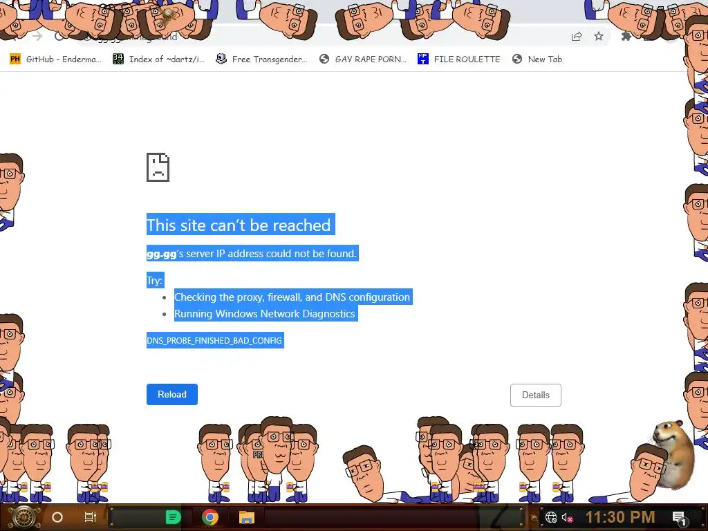Click the Reload button
708x531 pixels.
point(172,395)
